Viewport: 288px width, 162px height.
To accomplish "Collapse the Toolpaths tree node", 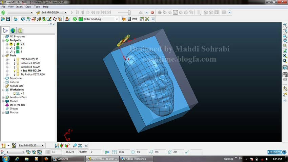I will [3, 40].
